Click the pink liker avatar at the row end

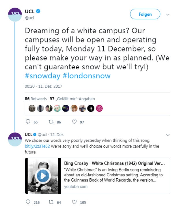99,108
